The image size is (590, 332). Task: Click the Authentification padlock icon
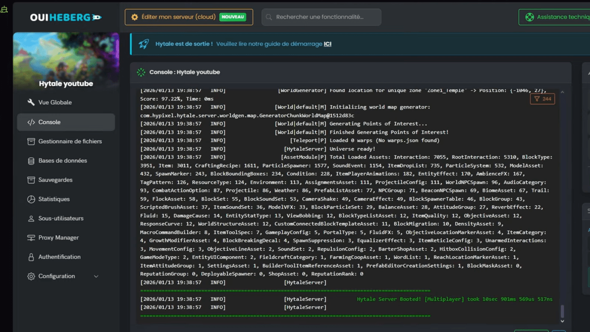(31, 257)
